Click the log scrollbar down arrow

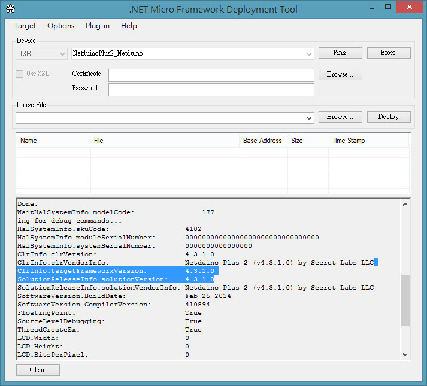point(405,354)
